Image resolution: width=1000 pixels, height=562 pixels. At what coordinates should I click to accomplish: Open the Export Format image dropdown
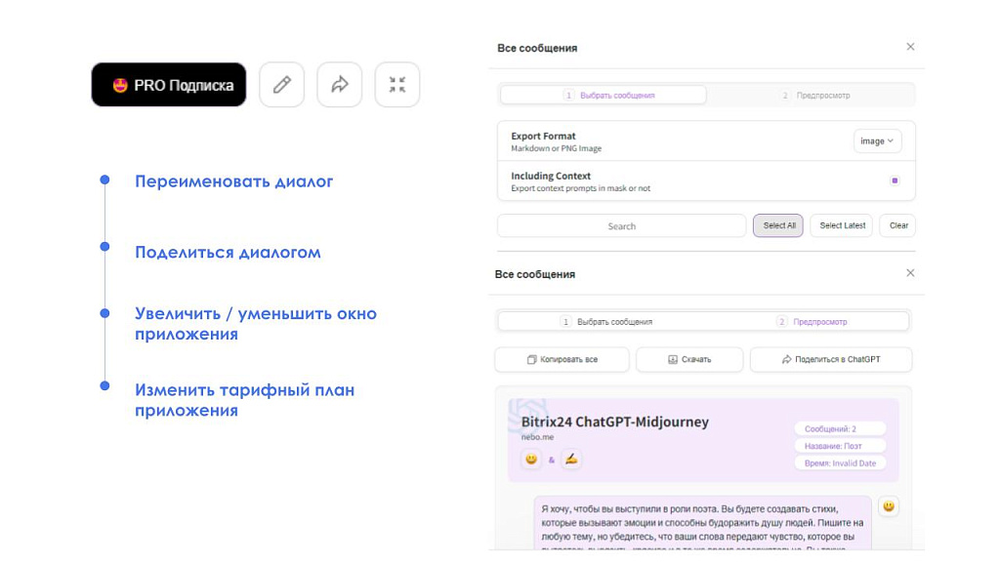pos(877,140)
